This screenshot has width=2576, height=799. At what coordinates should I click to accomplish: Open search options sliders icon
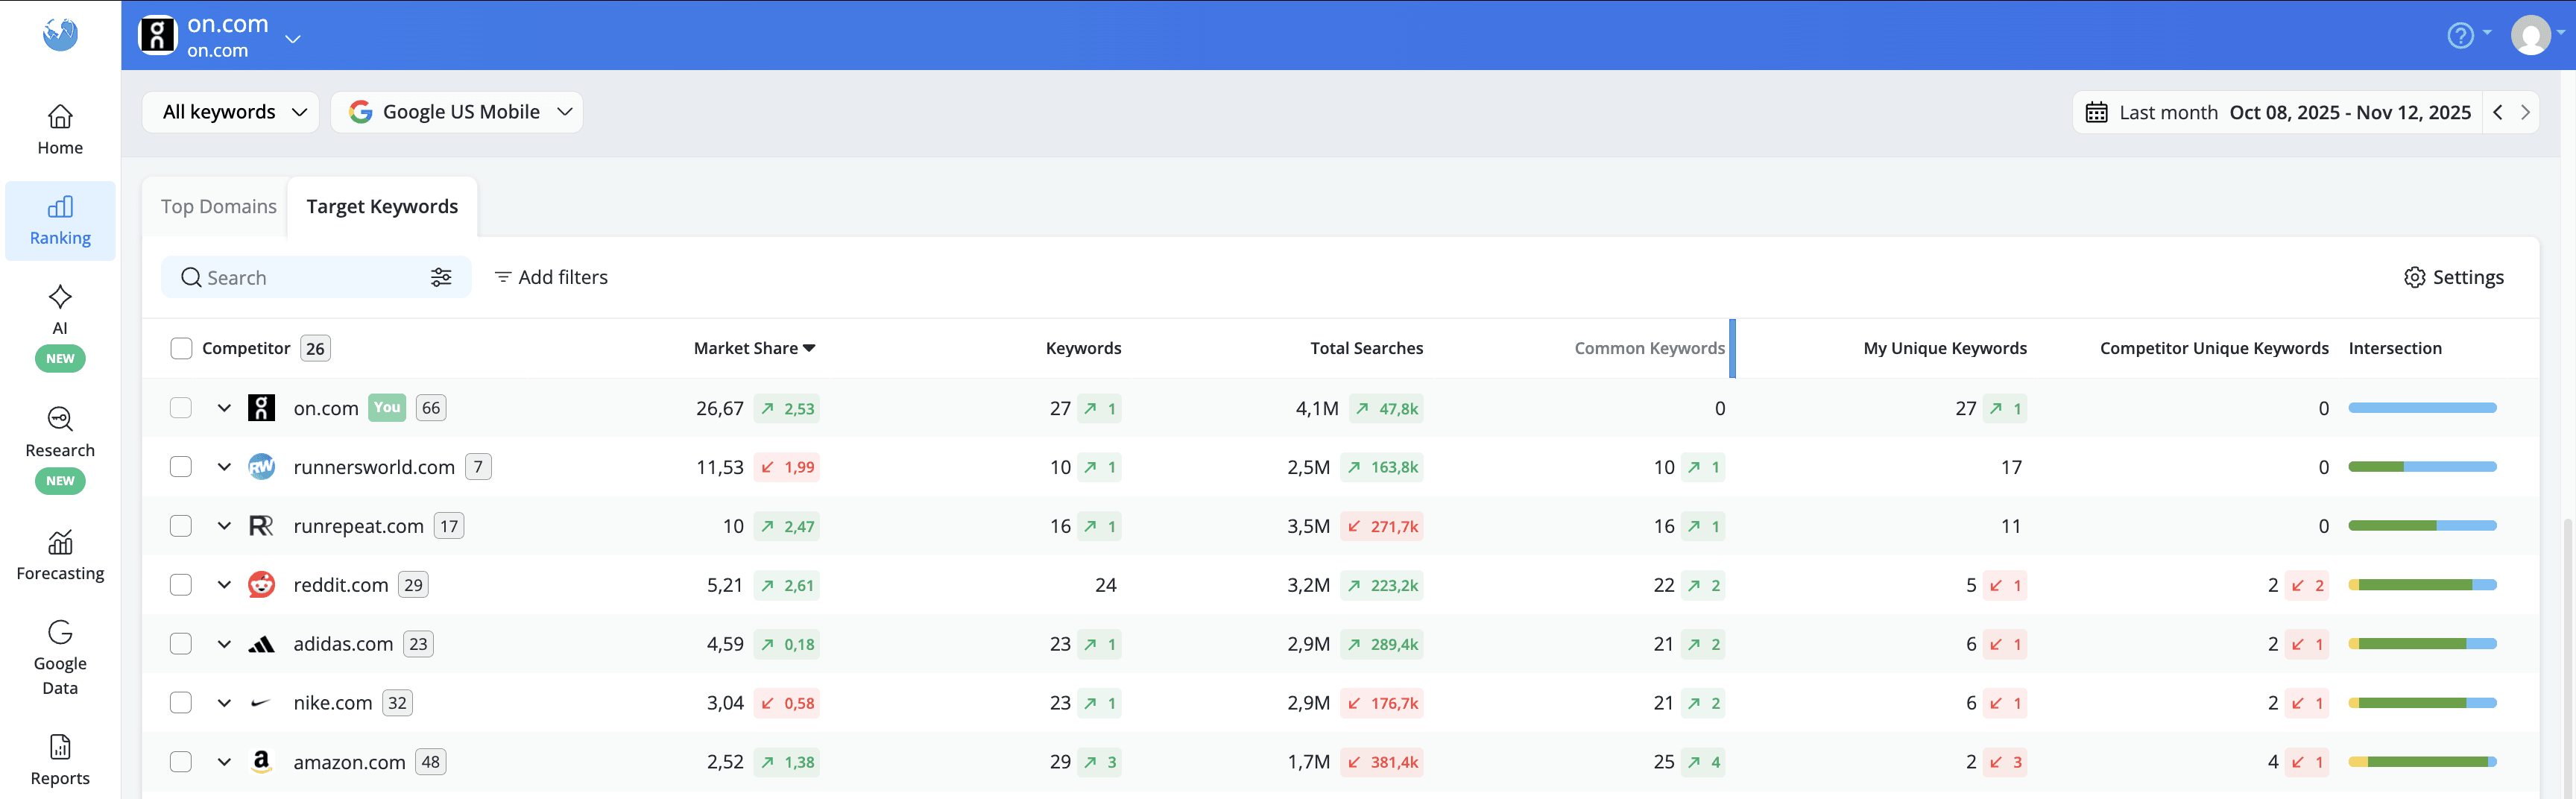(441, 277)
